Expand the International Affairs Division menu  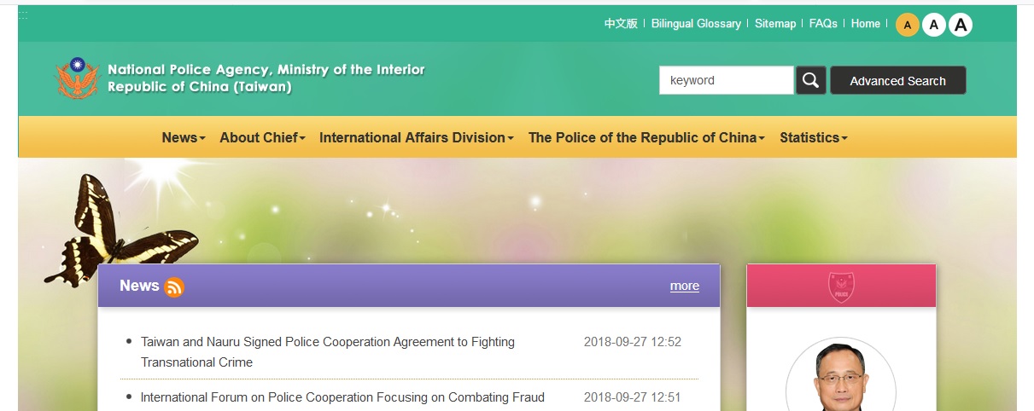pyautogui.click(x=416, y=138)
